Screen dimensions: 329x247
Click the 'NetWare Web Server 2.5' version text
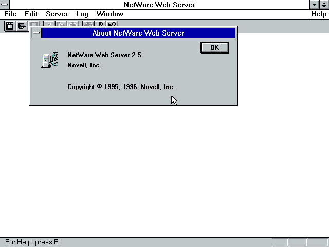(104, 55)
